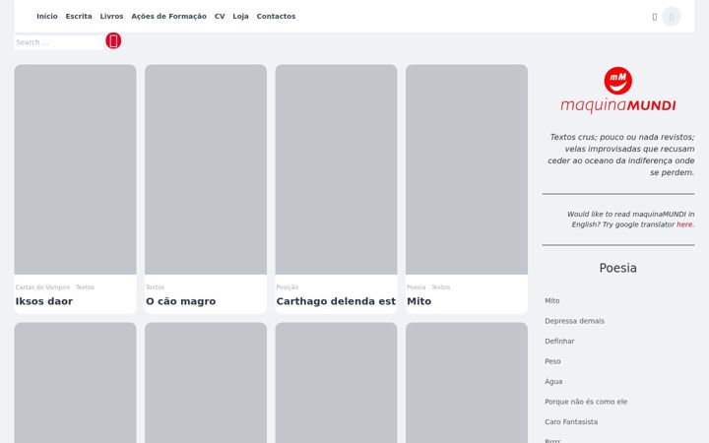Open the O cão magro title
The image size is (709, 443).
(x=180, y=301)
